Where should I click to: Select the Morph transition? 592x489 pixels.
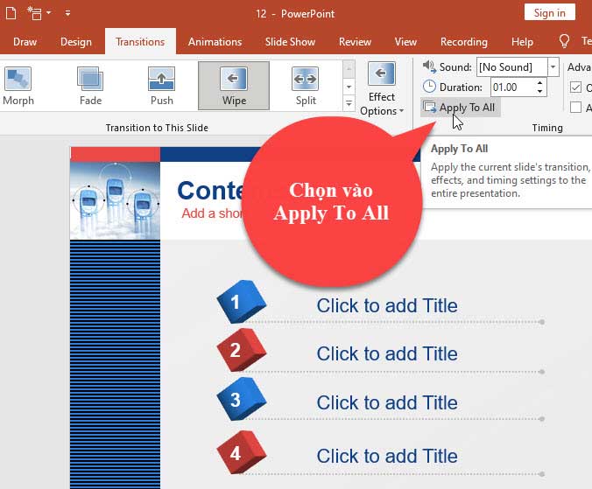[x=18, y=86]
